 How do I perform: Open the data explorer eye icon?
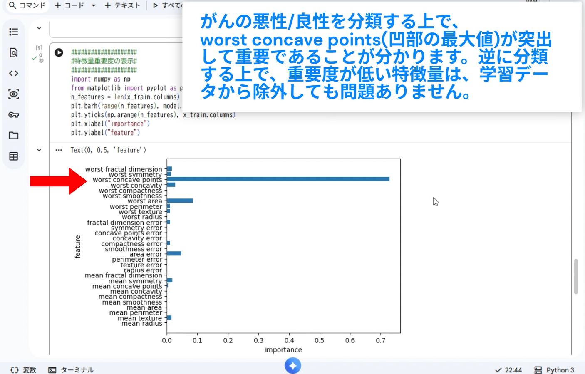[14, 94]
